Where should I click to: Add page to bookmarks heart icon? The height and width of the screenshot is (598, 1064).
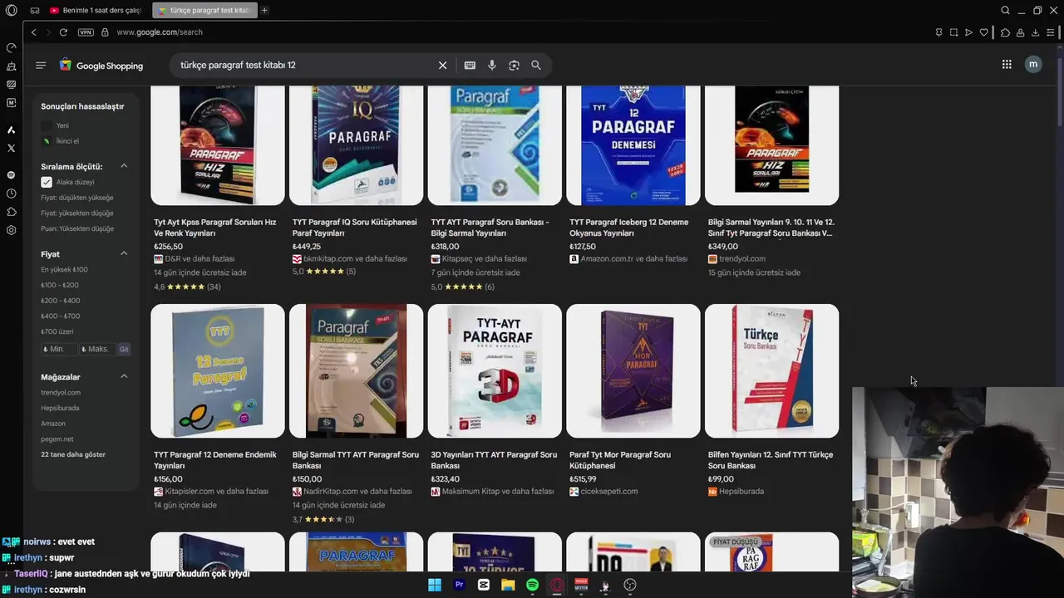984,32
